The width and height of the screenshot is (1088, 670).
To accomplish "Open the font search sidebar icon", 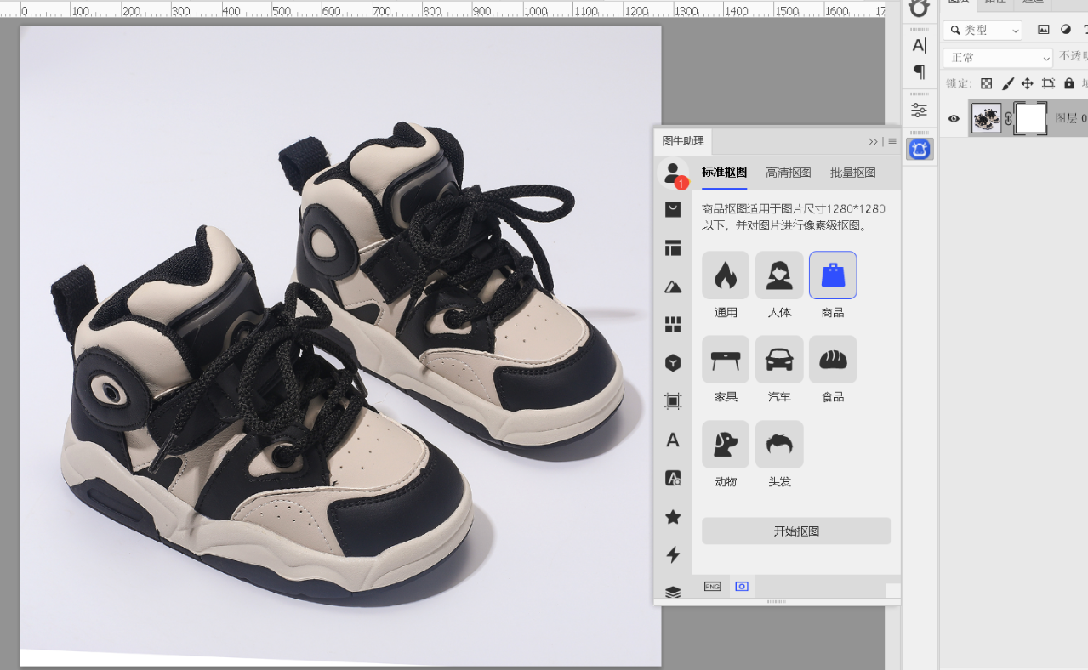I will [x=673, y=479].
